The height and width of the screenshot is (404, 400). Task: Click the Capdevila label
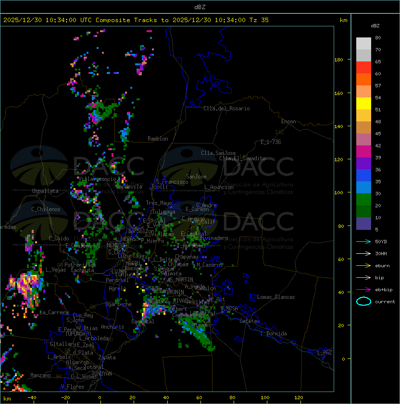129,187
